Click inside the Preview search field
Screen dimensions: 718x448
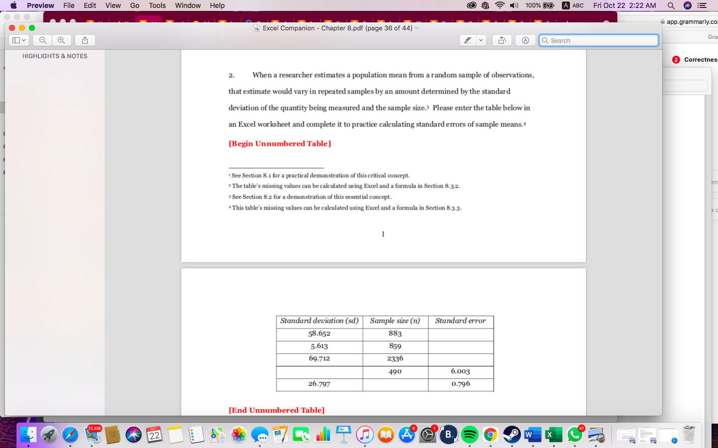(598, 40)
